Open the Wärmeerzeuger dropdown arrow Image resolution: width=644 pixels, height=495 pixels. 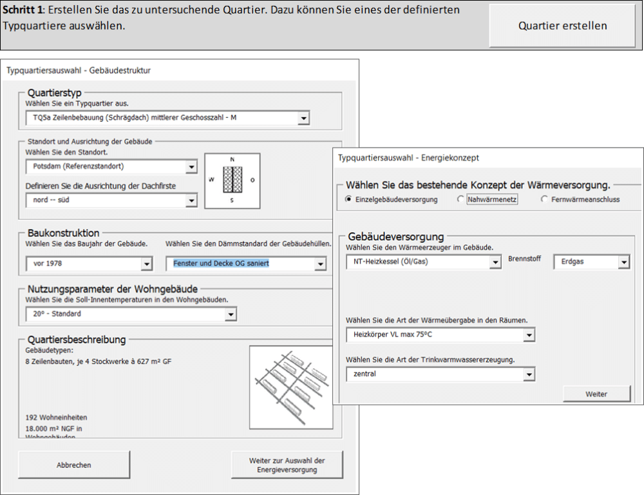point(496,262)
